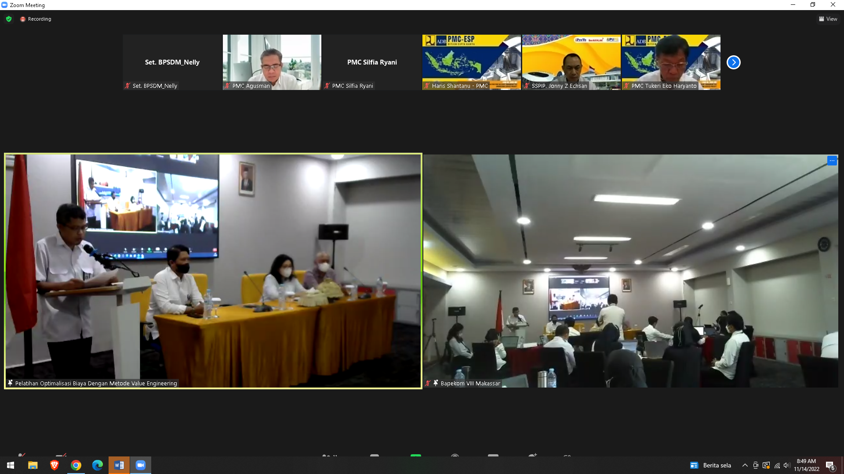Click the Zoom taskbar icon
The image size is (844, 474).
141,465
